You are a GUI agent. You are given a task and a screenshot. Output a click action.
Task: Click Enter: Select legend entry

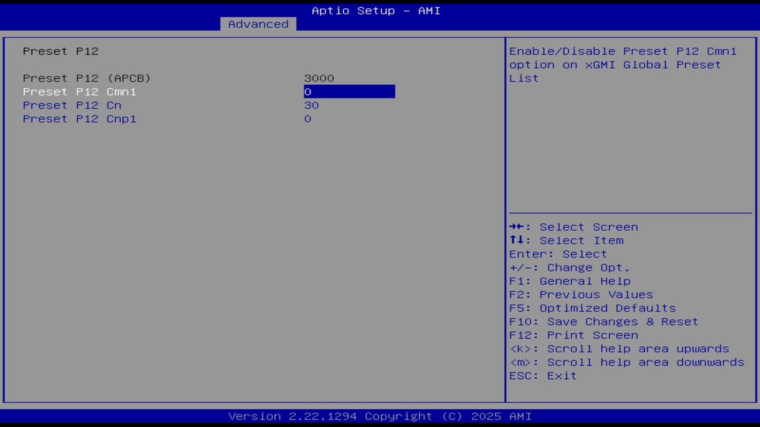558,254
